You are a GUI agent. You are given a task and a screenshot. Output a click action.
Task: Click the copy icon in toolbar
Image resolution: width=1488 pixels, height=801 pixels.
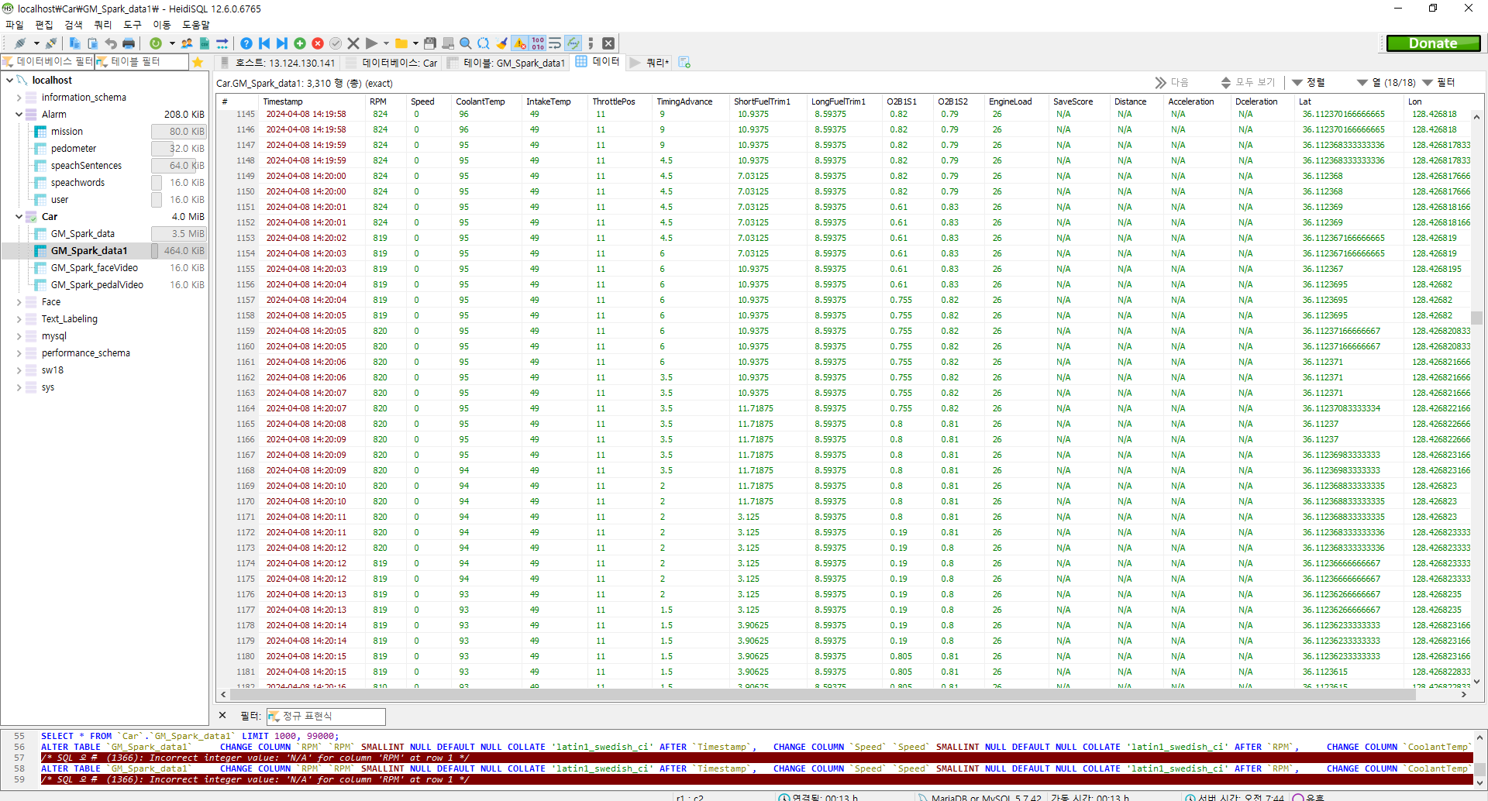point(75,43)
